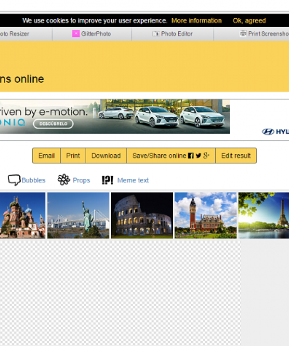Click the Meme text exclamation icon
This screenshot has height=346, width=289.
pyautogui.click(x=107, y=180)
